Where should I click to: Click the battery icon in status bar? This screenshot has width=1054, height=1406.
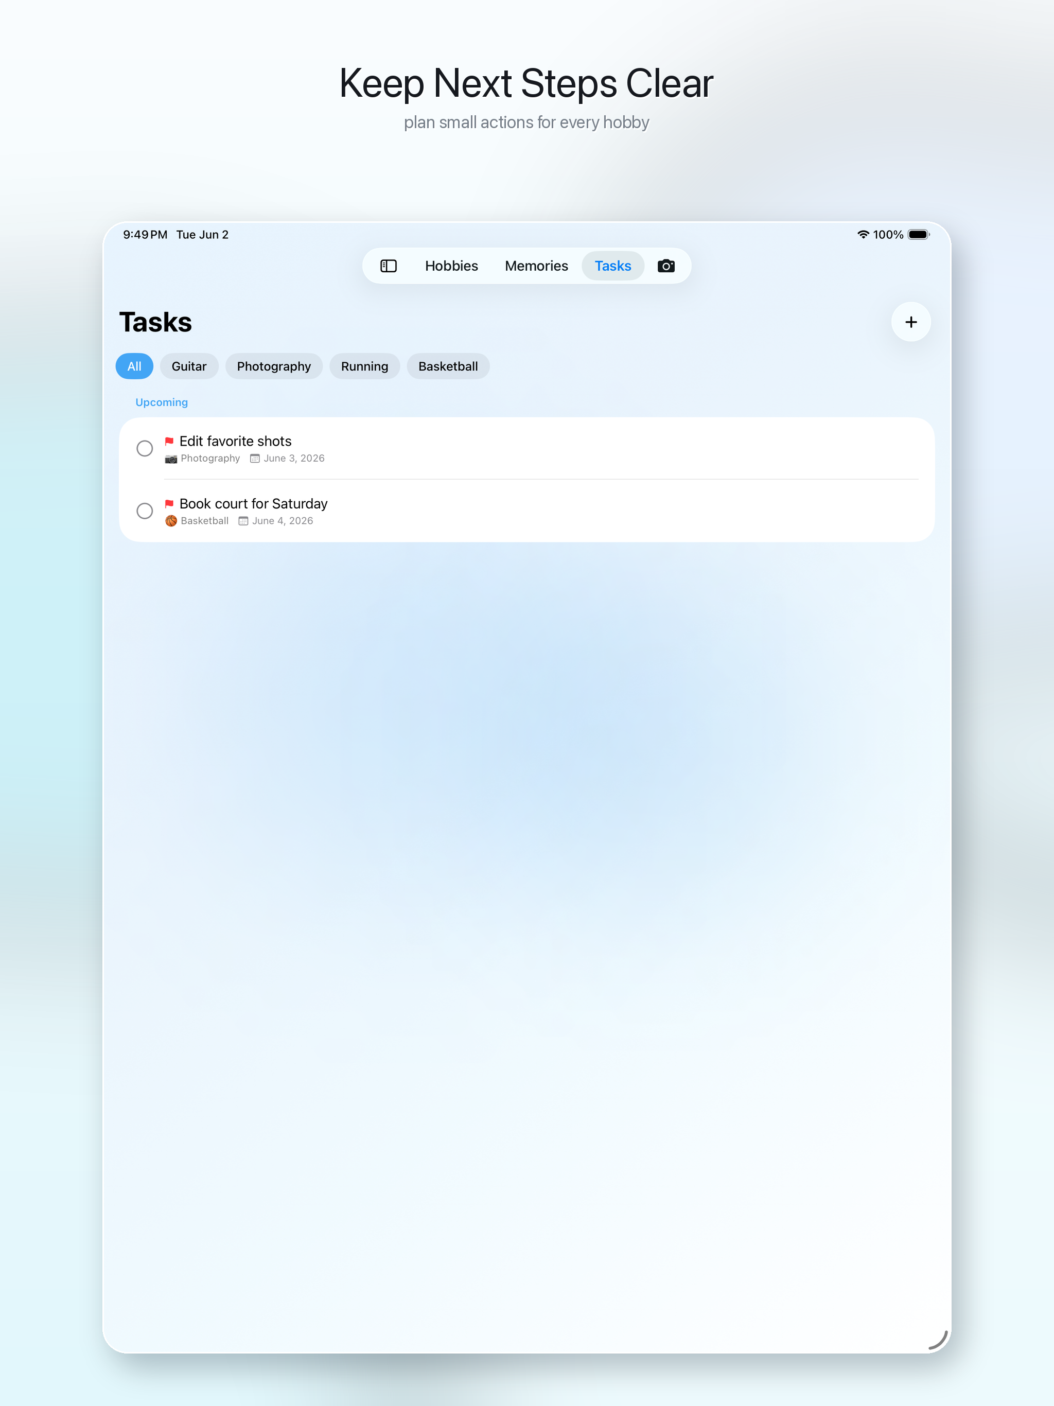919,235
